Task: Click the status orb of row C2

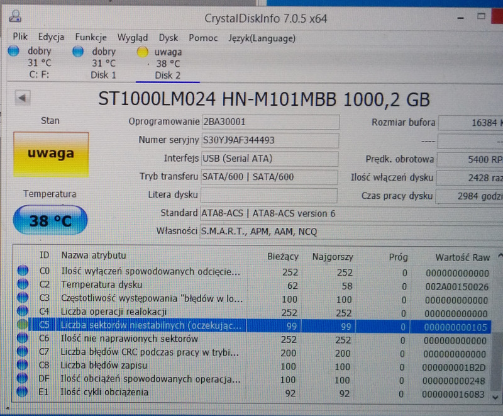Action: (23, 284)
